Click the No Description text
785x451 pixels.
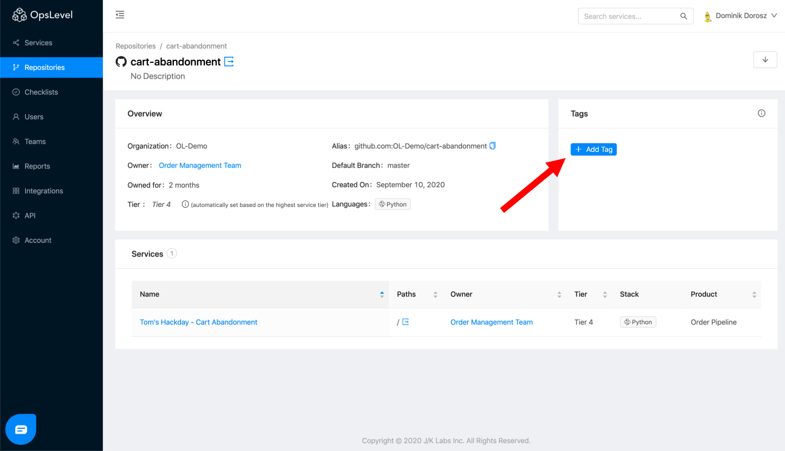pyautogui.click(x=158, y=76)
